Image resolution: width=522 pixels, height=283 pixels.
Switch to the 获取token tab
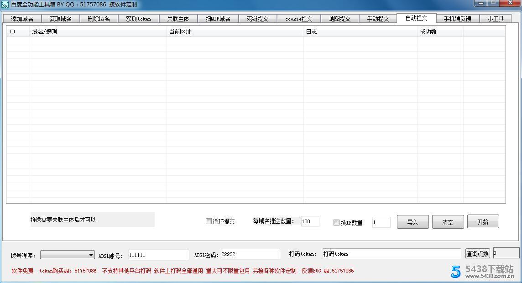[139, 19]
